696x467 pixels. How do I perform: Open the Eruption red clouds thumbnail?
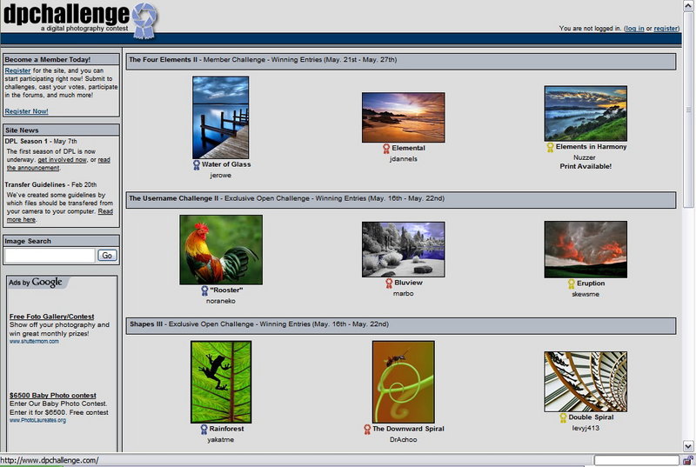pos(586,250)
